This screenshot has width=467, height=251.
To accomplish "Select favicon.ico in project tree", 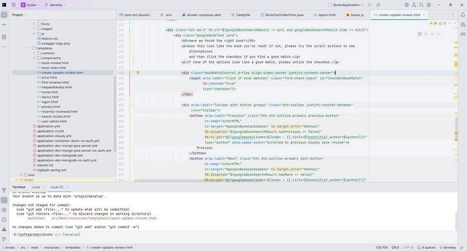I will (x=48, y=38).
